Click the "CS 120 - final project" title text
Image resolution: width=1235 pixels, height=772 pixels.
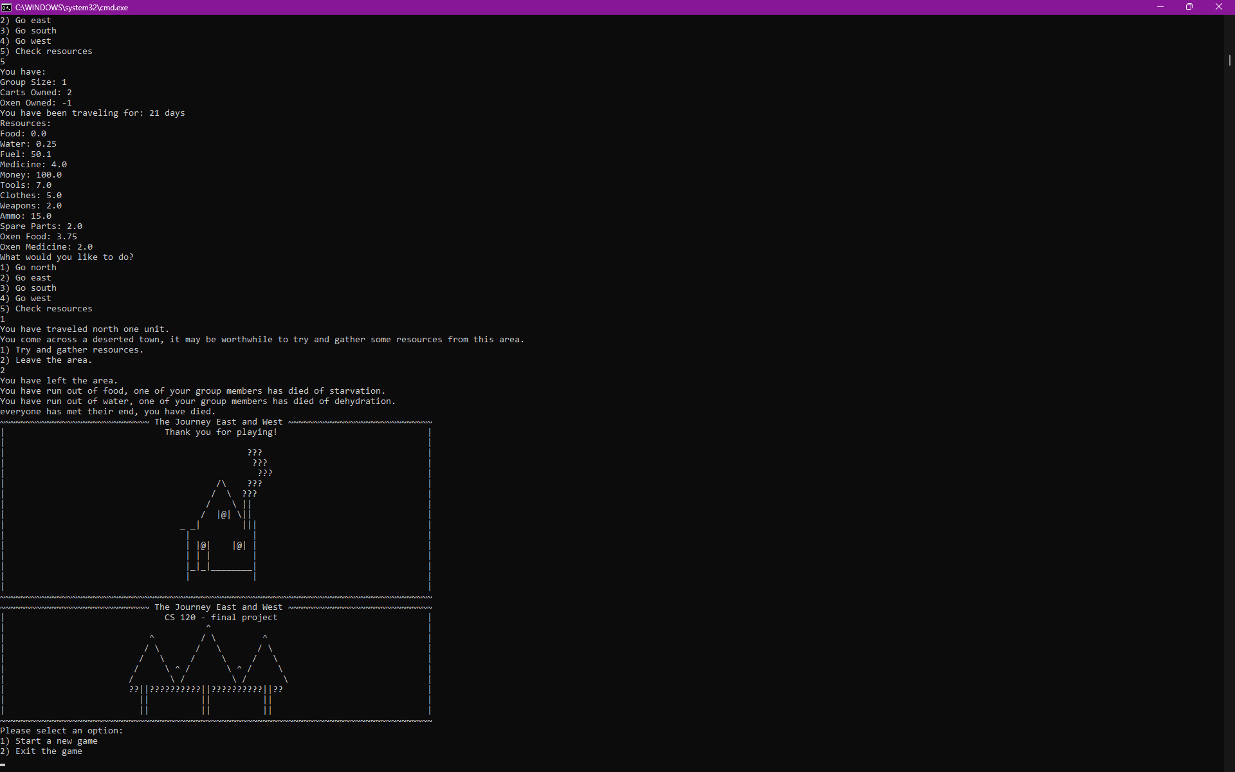tap(221, 617)
